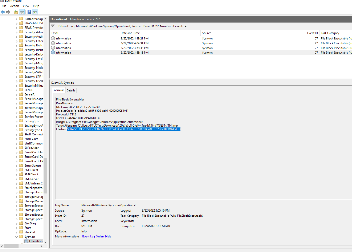Click the SMBDirect folder icon
This screenshot has height=252, width=352.
tap(21, 174)
